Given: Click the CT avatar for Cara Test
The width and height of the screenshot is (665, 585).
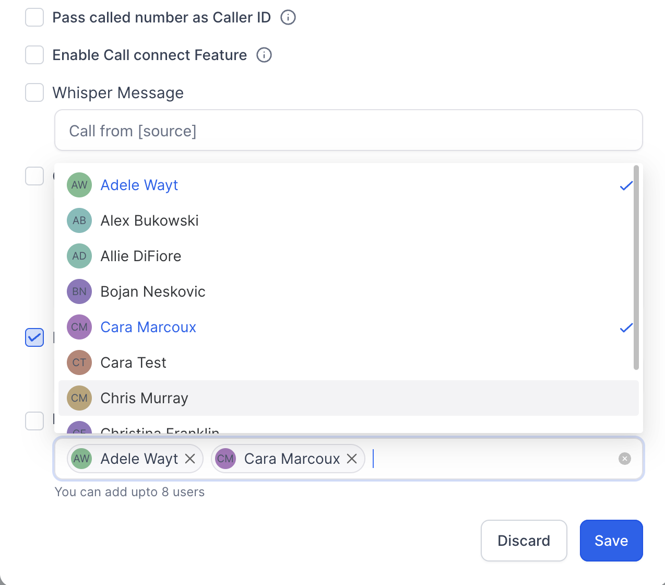Looking at the screenshot, I should click(x=79, y=362).
